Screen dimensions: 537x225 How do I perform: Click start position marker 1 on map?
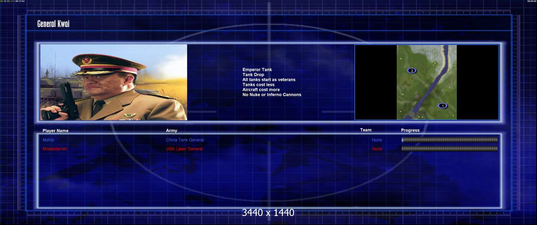coord(443,106)
